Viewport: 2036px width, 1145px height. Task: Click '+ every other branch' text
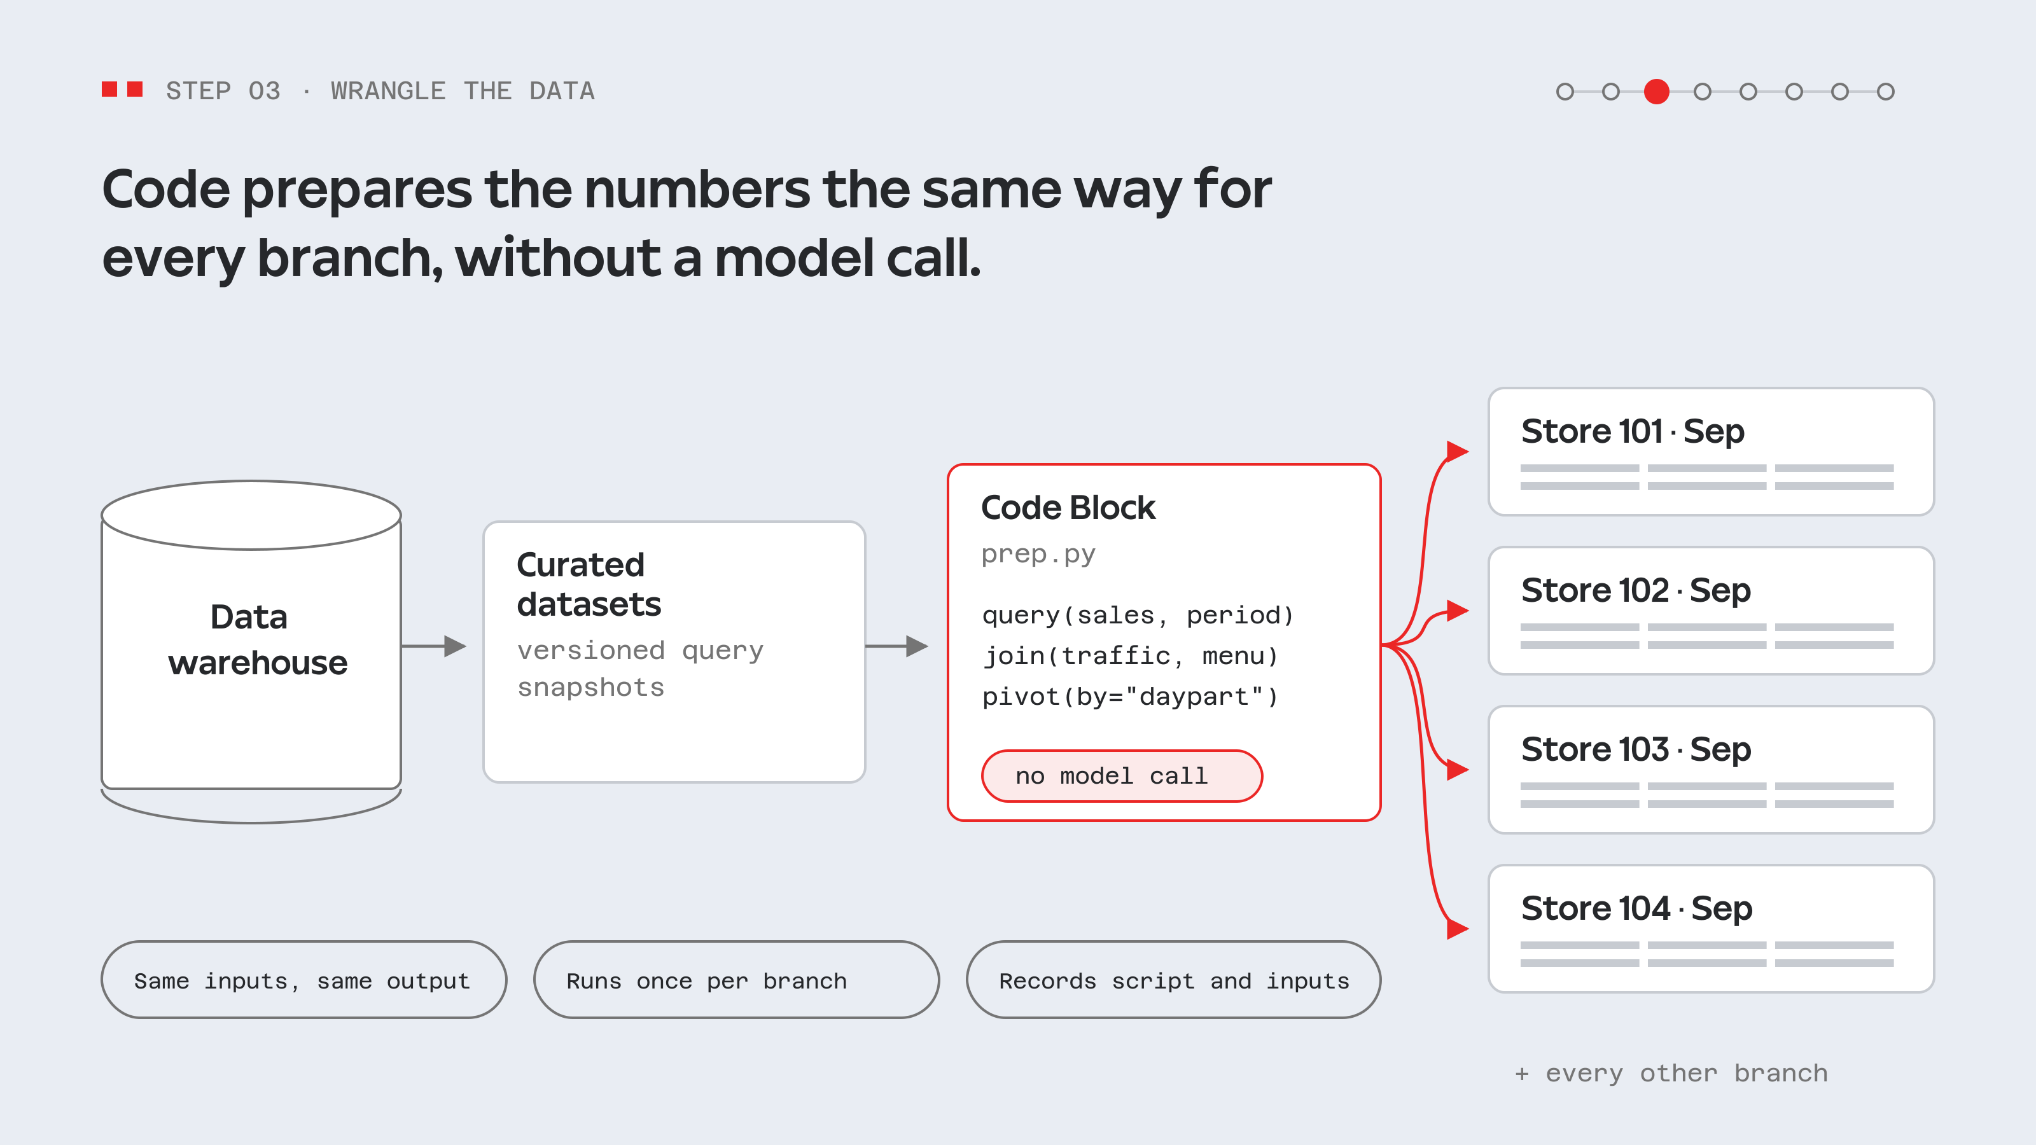coord(1671,1073)
